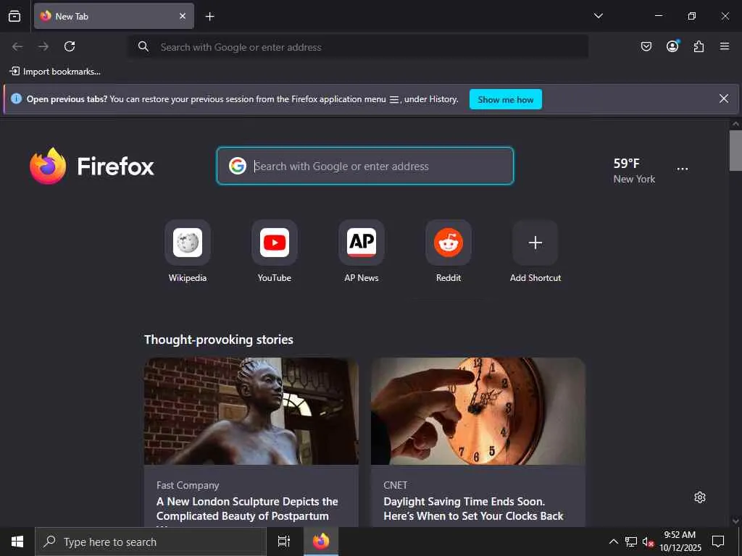The width and height of the screenshot is (742, 556).
Task: Click the scrollbar up arrow
Action: coord(735,125)
